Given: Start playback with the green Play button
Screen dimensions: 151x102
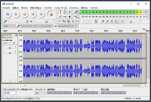Looking at the screenshot, I should [x=16, y=15].
